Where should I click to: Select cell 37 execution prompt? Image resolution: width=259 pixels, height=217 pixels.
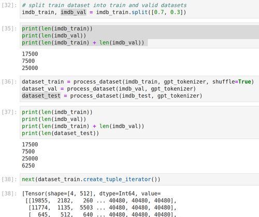9,112
